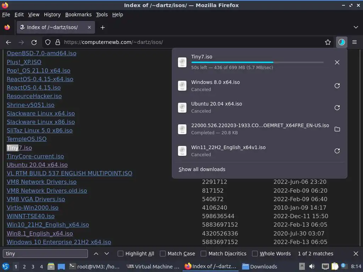This screenshot has height=272, width=363.
Task: Expand the list all tabs chevron
Action: [x=356, y=27]
